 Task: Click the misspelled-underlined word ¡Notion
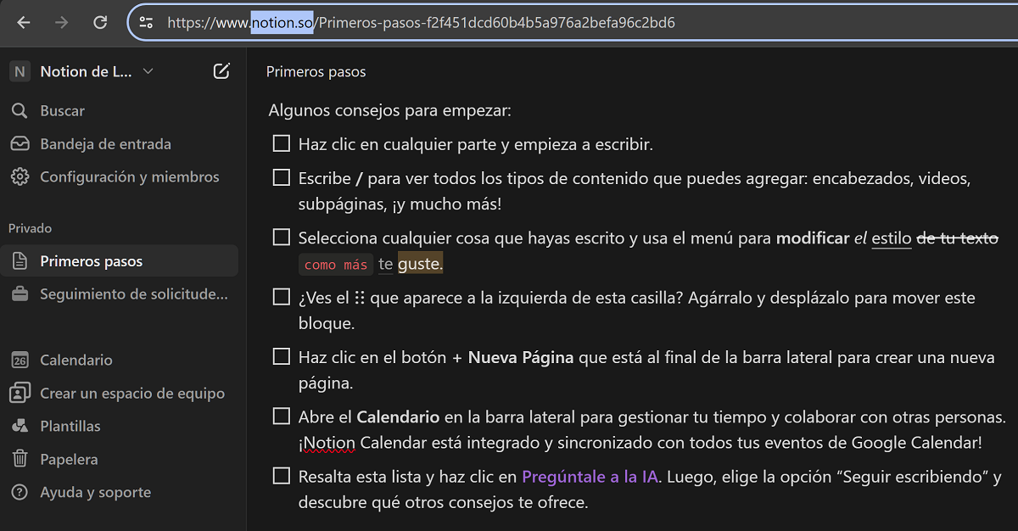[327, 443]
